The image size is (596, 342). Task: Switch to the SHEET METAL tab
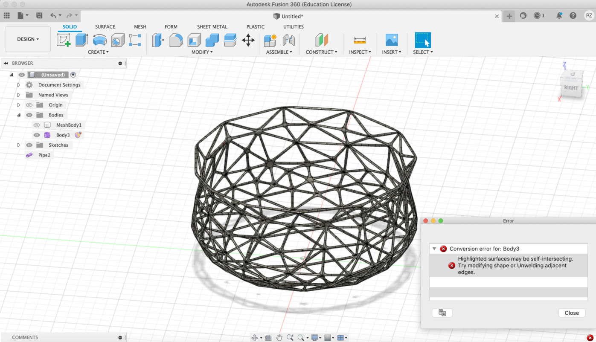212,26
